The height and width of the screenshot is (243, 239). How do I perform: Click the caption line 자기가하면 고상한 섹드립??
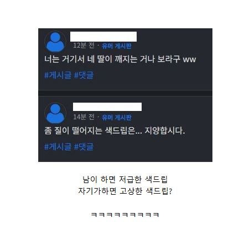[x=125, y=191]
